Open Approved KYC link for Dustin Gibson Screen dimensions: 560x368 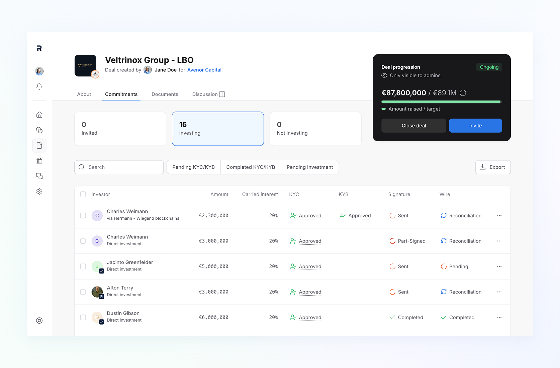click(x=310, y=317)
